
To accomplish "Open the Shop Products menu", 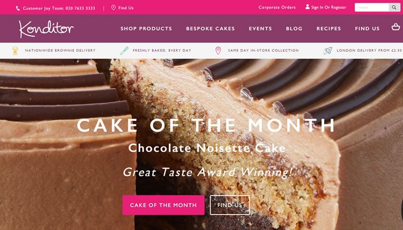I will click(x=146, y=29).
